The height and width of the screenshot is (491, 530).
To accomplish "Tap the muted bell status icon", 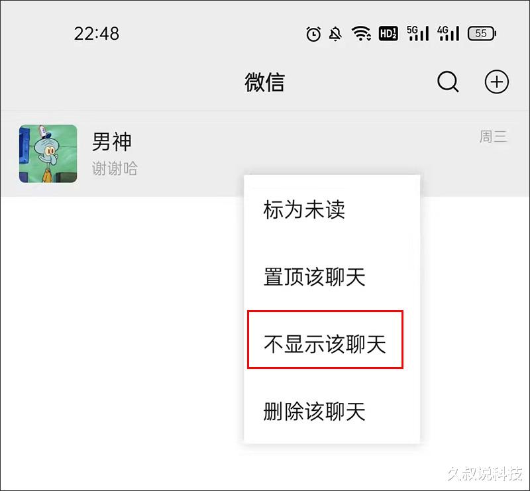I will [x=335, y=34].
